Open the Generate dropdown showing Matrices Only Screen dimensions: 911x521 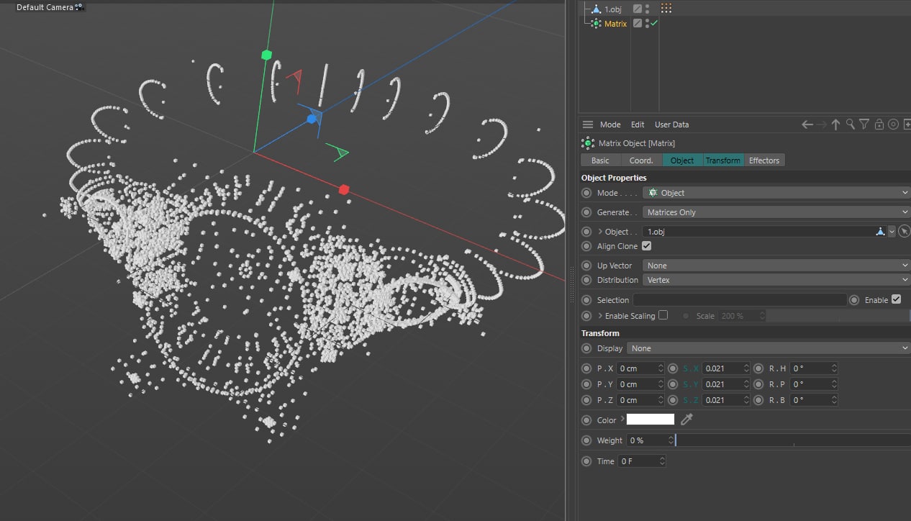coord(776,212)
